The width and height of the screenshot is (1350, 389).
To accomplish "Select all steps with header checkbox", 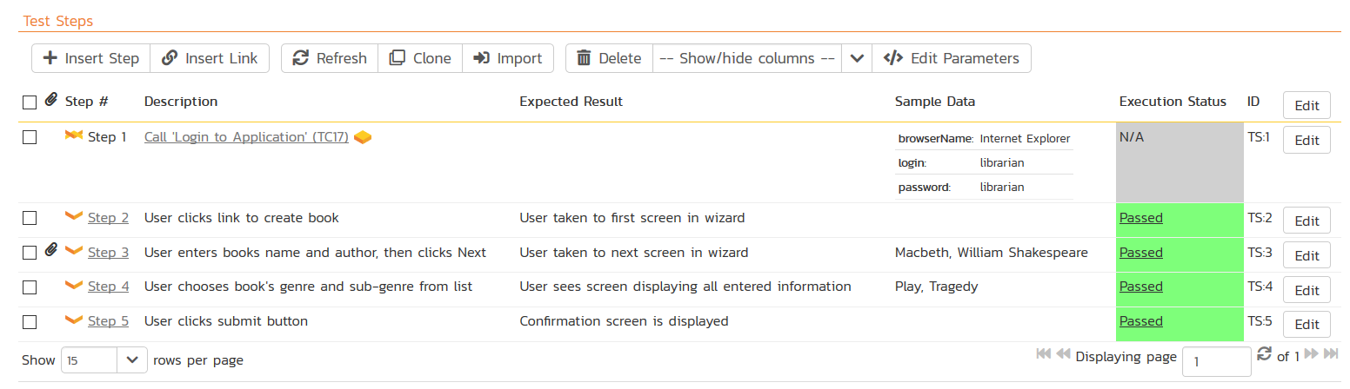I will click(30, 102).
